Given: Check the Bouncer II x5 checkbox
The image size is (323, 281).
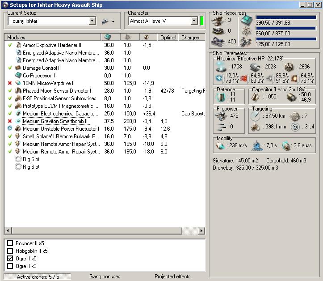Looking at the screenshot, I should (10, 243).
